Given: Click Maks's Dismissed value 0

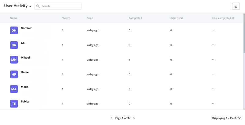Looking at the screenshot, I should click(x=171, y=89).
